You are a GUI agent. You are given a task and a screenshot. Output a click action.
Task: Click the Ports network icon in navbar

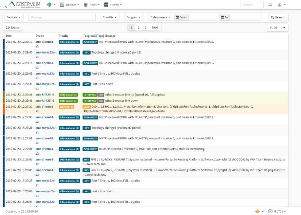(86, 5)
